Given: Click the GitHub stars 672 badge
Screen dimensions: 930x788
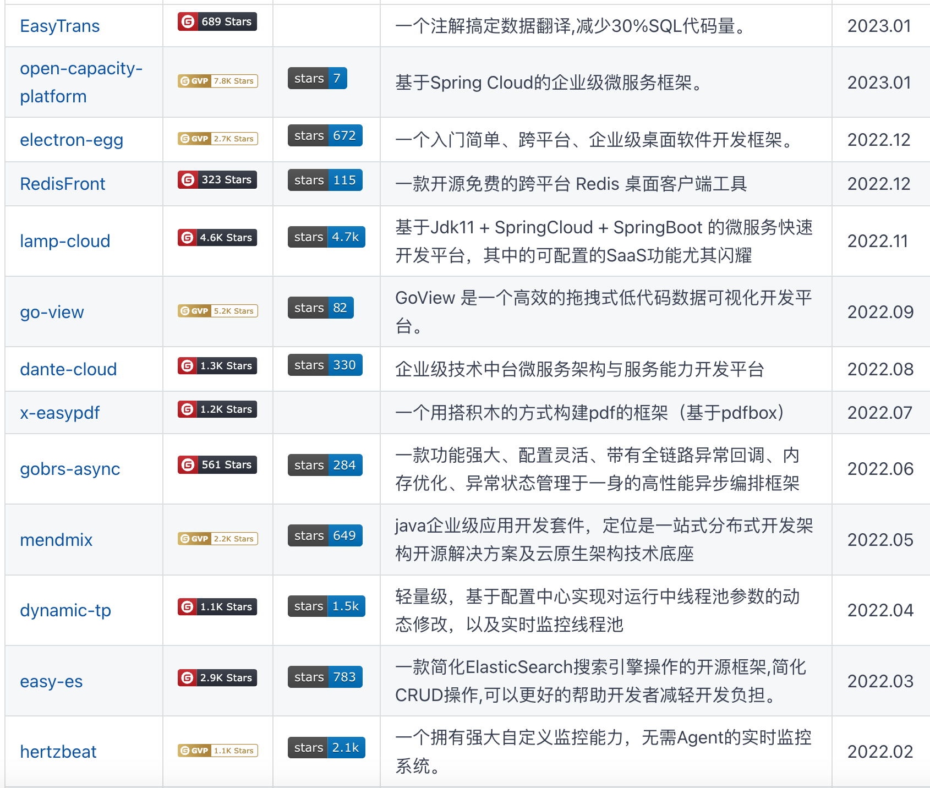Looking at the screenshot, I should (x=325, y=135).
